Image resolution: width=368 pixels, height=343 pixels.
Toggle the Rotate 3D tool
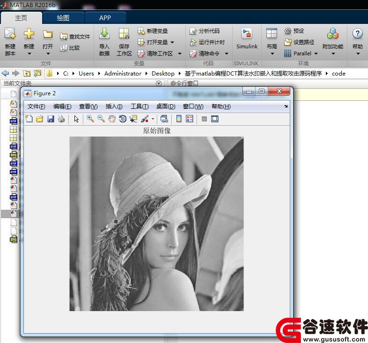[x=123, y=119]
